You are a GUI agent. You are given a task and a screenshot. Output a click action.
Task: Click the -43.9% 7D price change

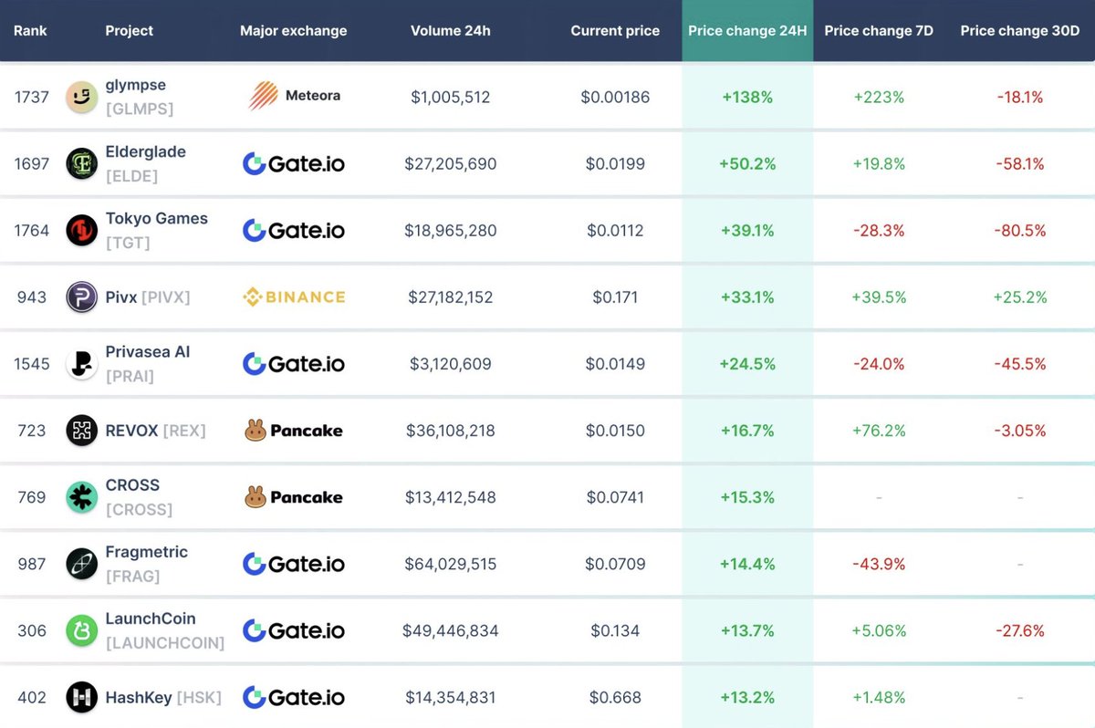point(879,564)
